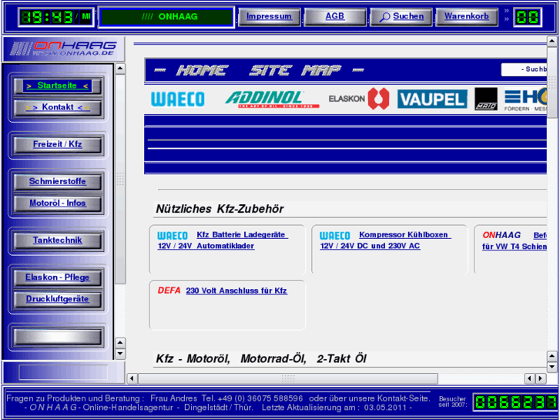Screen dimensions: 560x420
Task: Open Kontakt from the sidebar
Action: (x=57, y=107)
